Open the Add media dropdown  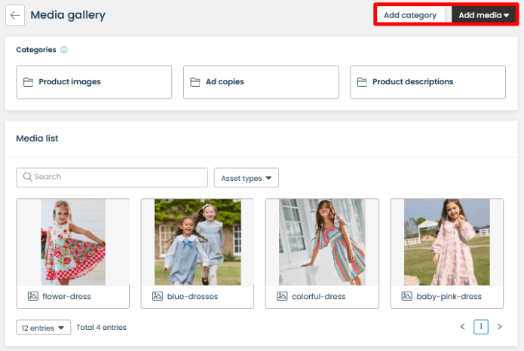click(x=484, y=15)
